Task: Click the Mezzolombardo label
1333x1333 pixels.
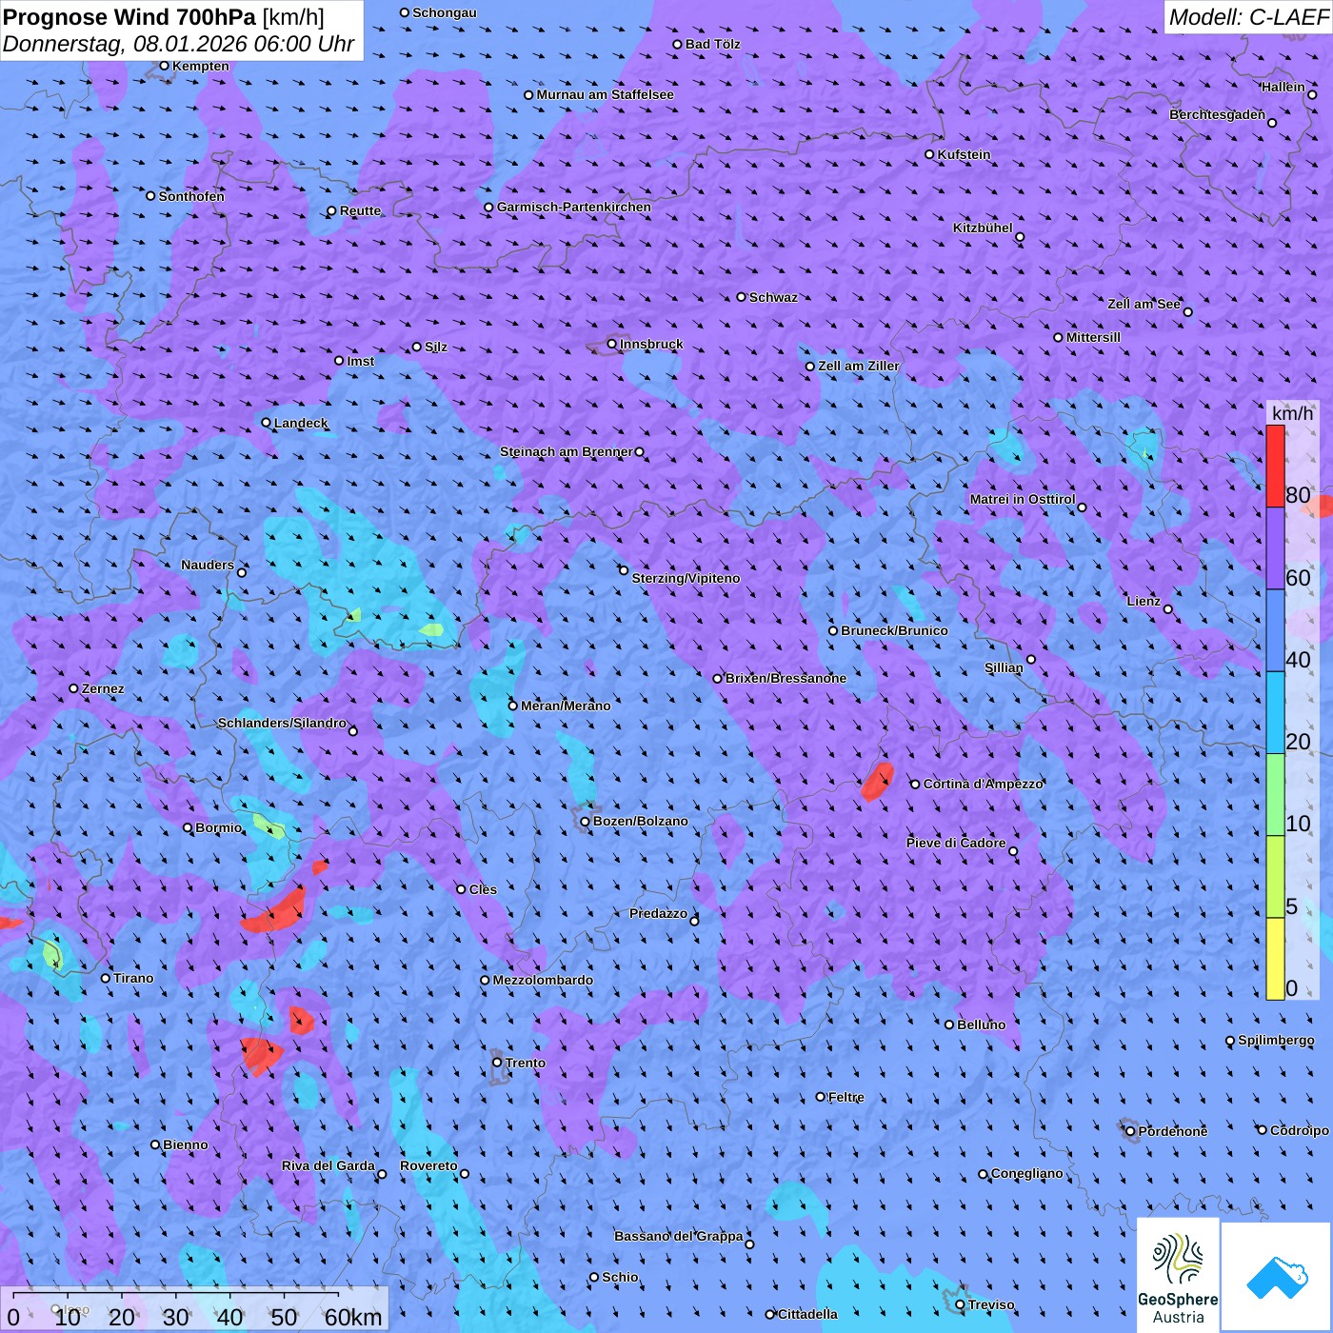Action: [543, 980]
